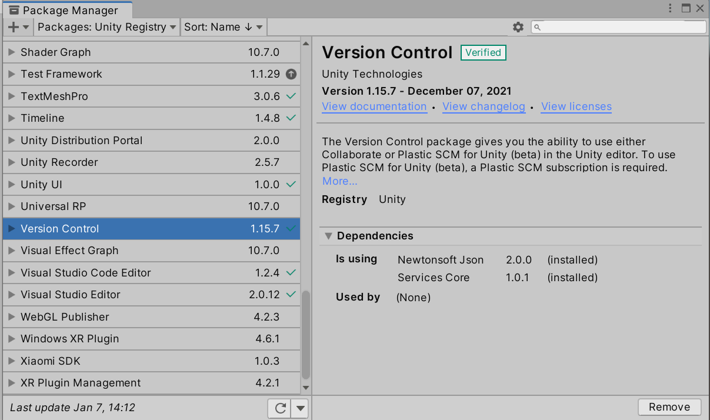This screenshot has width=710, height=420.
Task: Select Universal RP package
Action: coord(152,206)
